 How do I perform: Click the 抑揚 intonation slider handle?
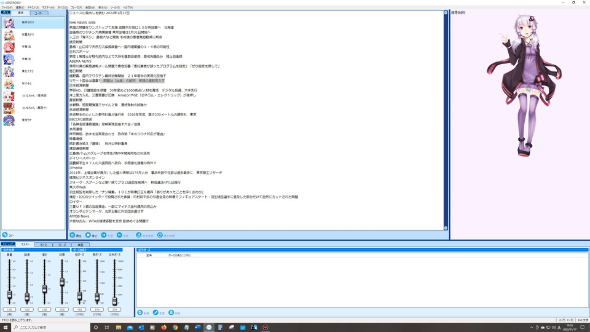pos(62,282)
